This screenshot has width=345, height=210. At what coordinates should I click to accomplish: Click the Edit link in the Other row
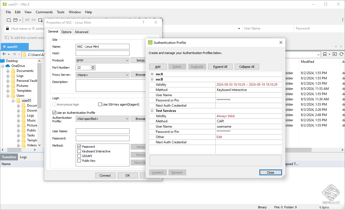[219, 137]
